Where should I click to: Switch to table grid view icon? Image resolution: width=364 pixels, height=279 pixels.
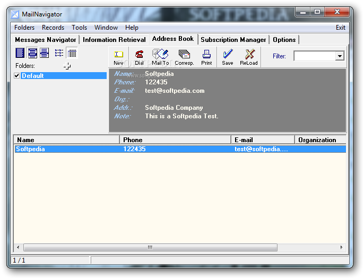point(72,53)
